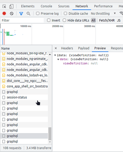Open the network conditions wifi icon

coord(121,13)
